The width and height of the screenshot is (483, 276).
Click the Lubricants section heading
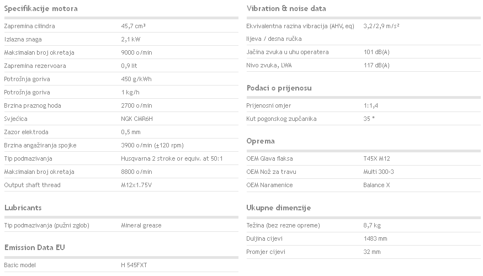coord(23,208)
